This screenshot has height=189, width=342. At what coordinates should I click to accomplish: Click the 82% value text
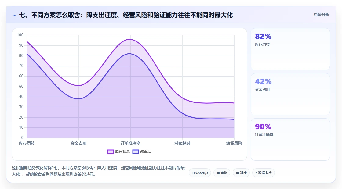point(263,36)
